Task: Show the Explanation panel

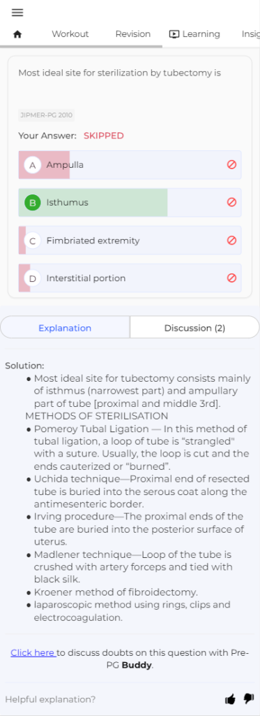Action: 65,328
